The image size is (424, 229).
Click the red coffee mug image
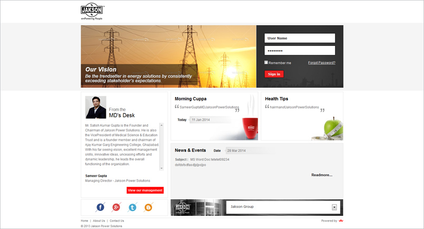(x=250, y=128)
